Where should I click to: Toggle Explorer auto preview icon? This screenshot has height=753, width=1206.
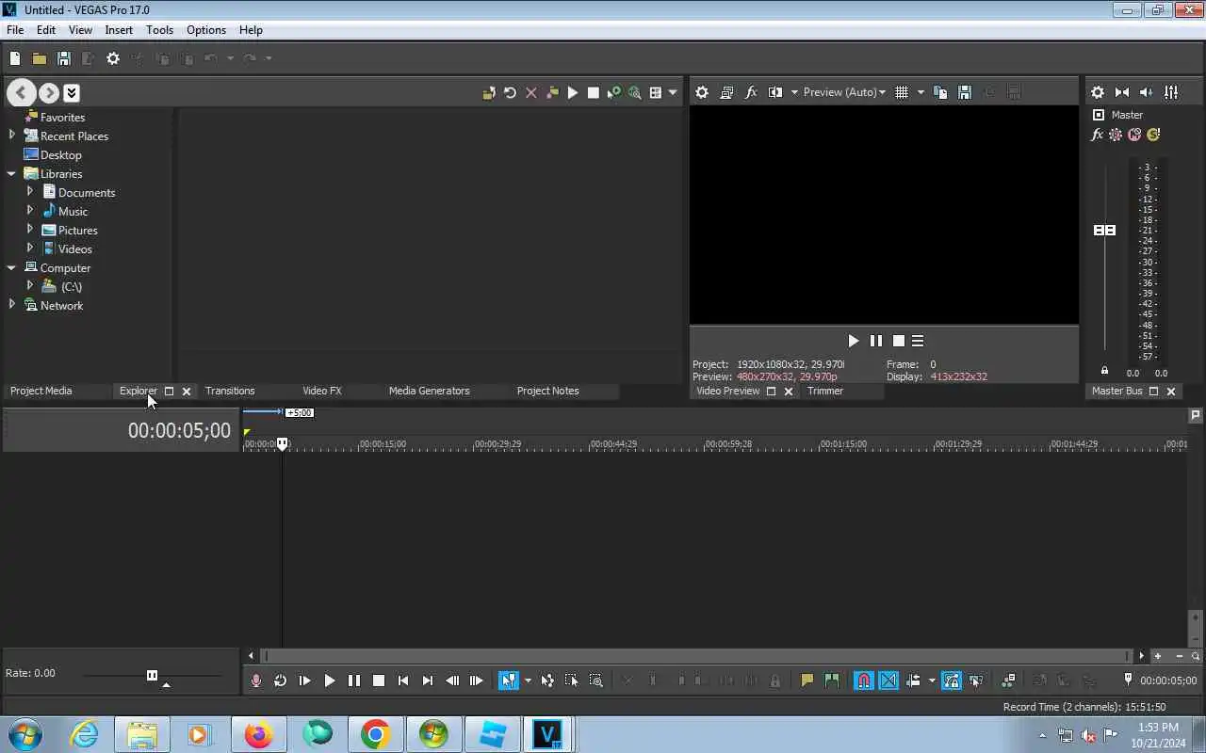pos(613,92)
